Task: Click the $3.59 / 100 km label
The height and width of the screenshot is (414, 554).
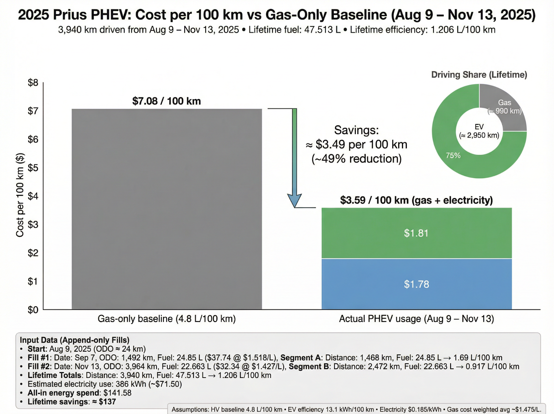Action: click(x=416, y=200)
